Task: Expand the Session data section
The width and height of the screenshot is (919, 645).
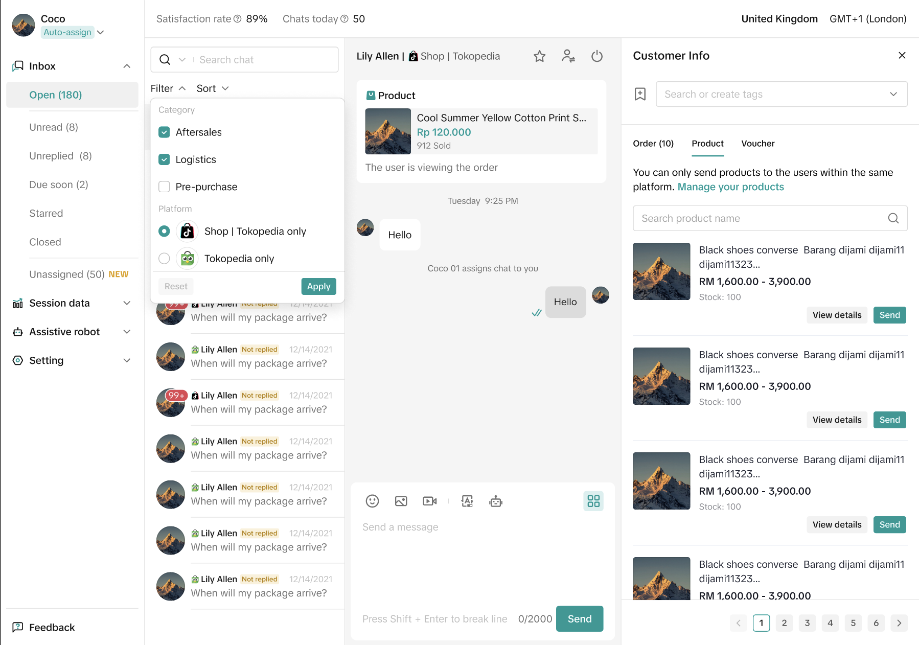Action: 127,304
